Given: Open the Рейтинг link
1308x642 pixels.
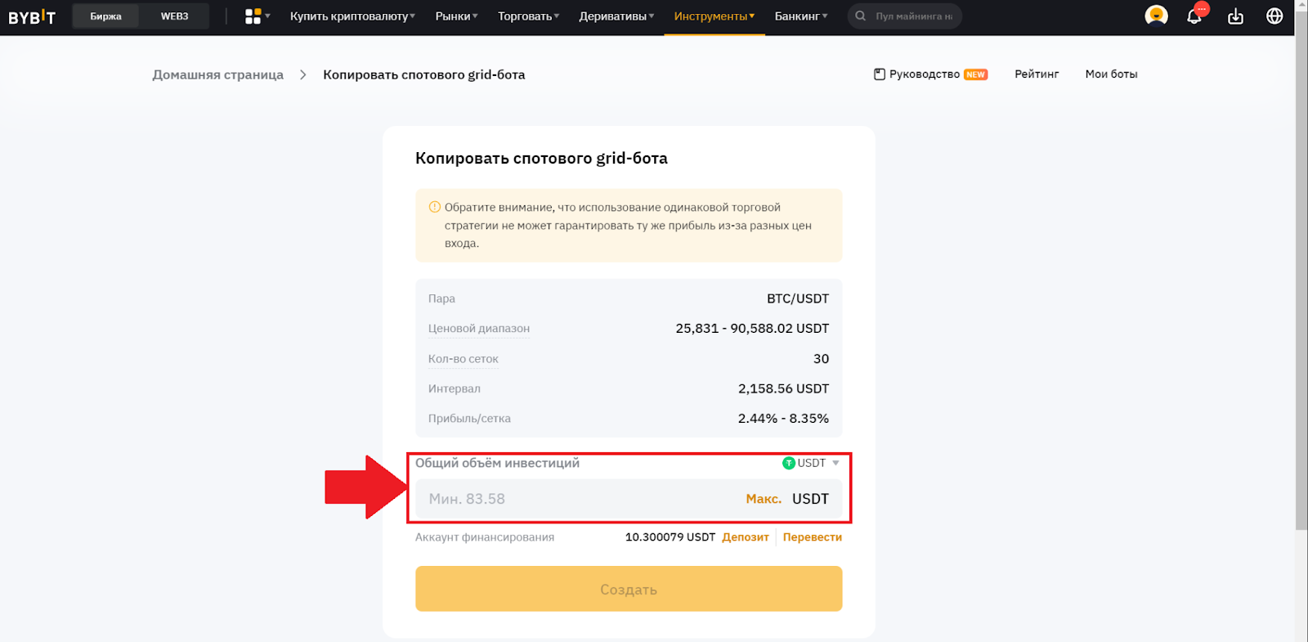Looking at the screenshot, I should point(1037,74).
